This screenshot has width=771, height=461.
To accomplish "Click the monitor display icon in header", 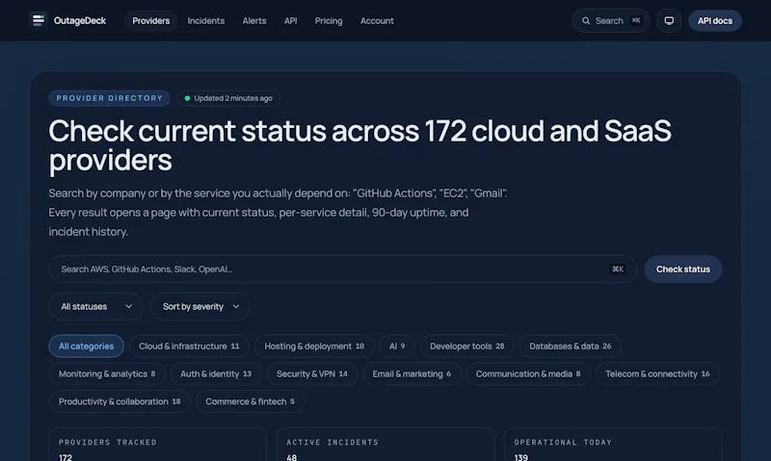I will pyautogui.click(x=669, y=20).
